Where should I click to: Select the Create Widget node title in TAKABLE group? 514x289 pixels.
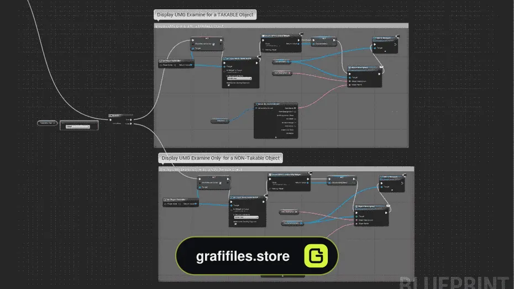[281, 36]
